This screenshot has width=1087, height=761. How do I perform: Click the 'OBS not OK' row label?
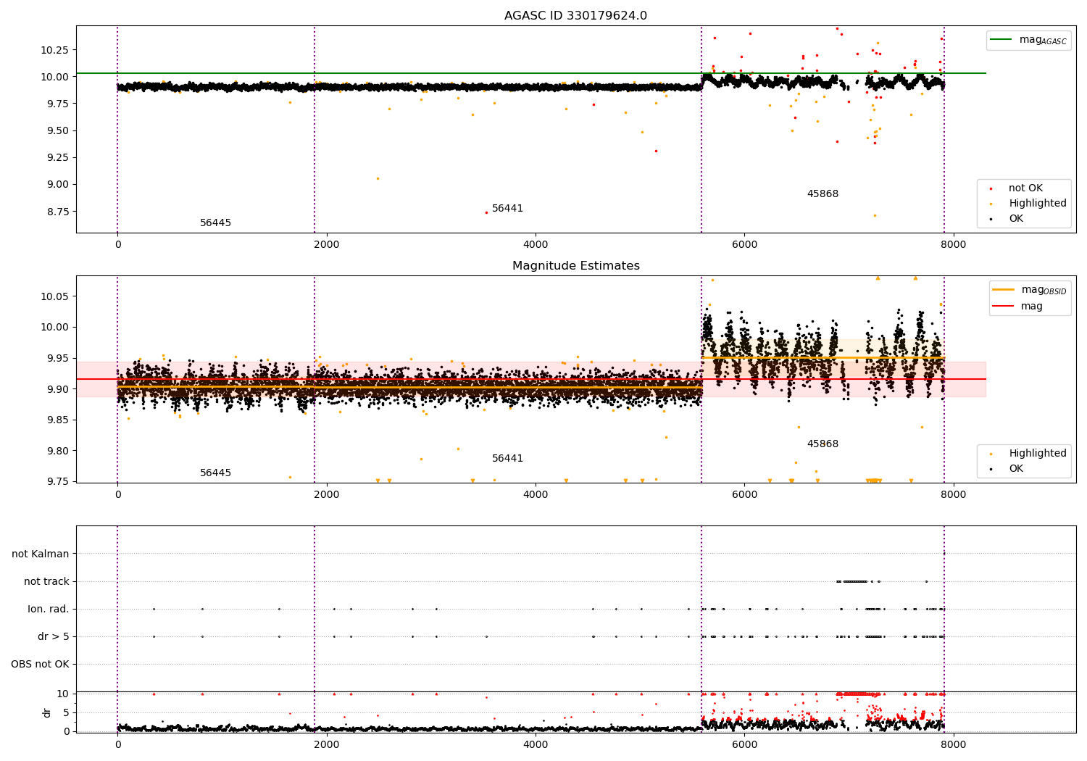pyautogui.click(x=40, y=664)
